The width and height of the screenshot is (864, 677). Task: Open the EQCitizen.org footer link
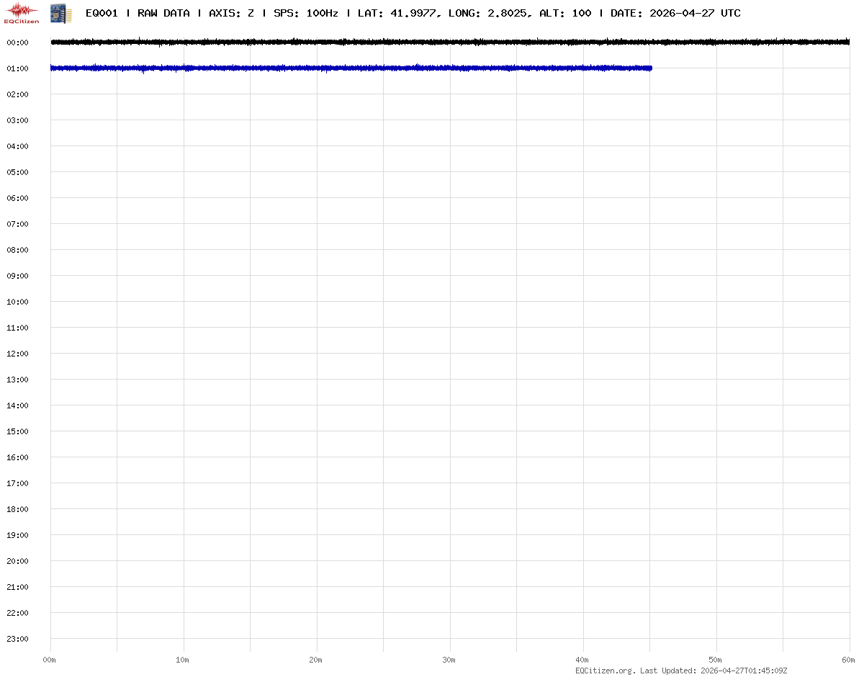pyautogui.click(x=605, y=671)
